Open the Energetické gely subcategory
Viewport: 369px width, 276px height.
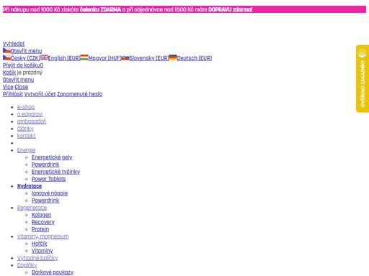point(52,157)
